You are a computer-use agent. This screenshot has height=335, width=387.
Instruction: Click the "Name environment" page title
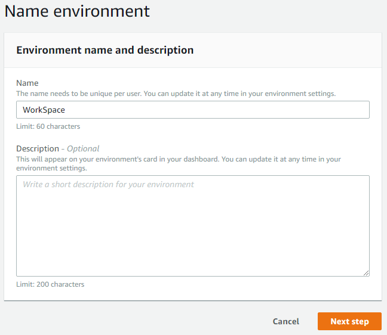click(x=77, y=11)
